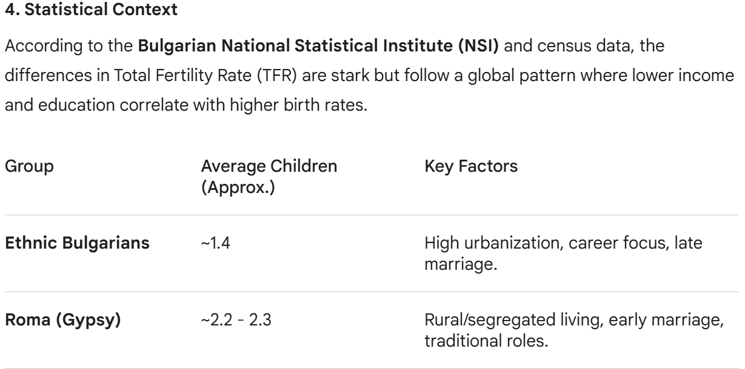Image resolution: width=745 pixels, height=369 pixels.
Task: Select the 'Ethnic Bulgarians' row label
Action: (x=68, y=244)
